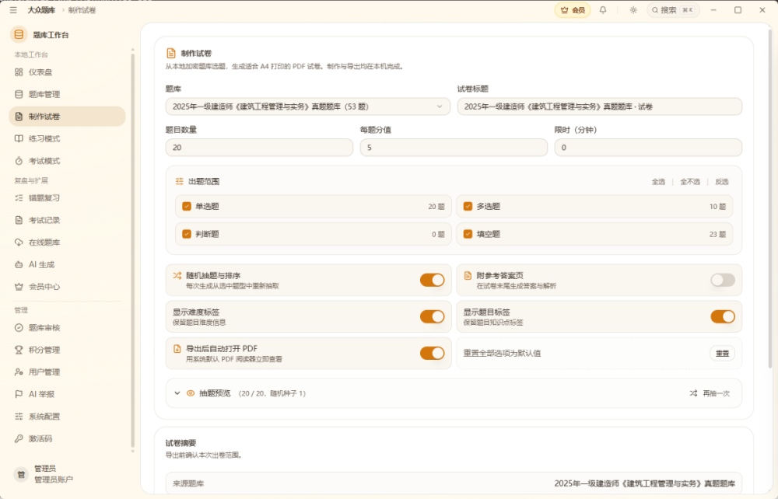Uncheck the 填空题 checkbox
778x499 pixels.
[x=468, y=234]
